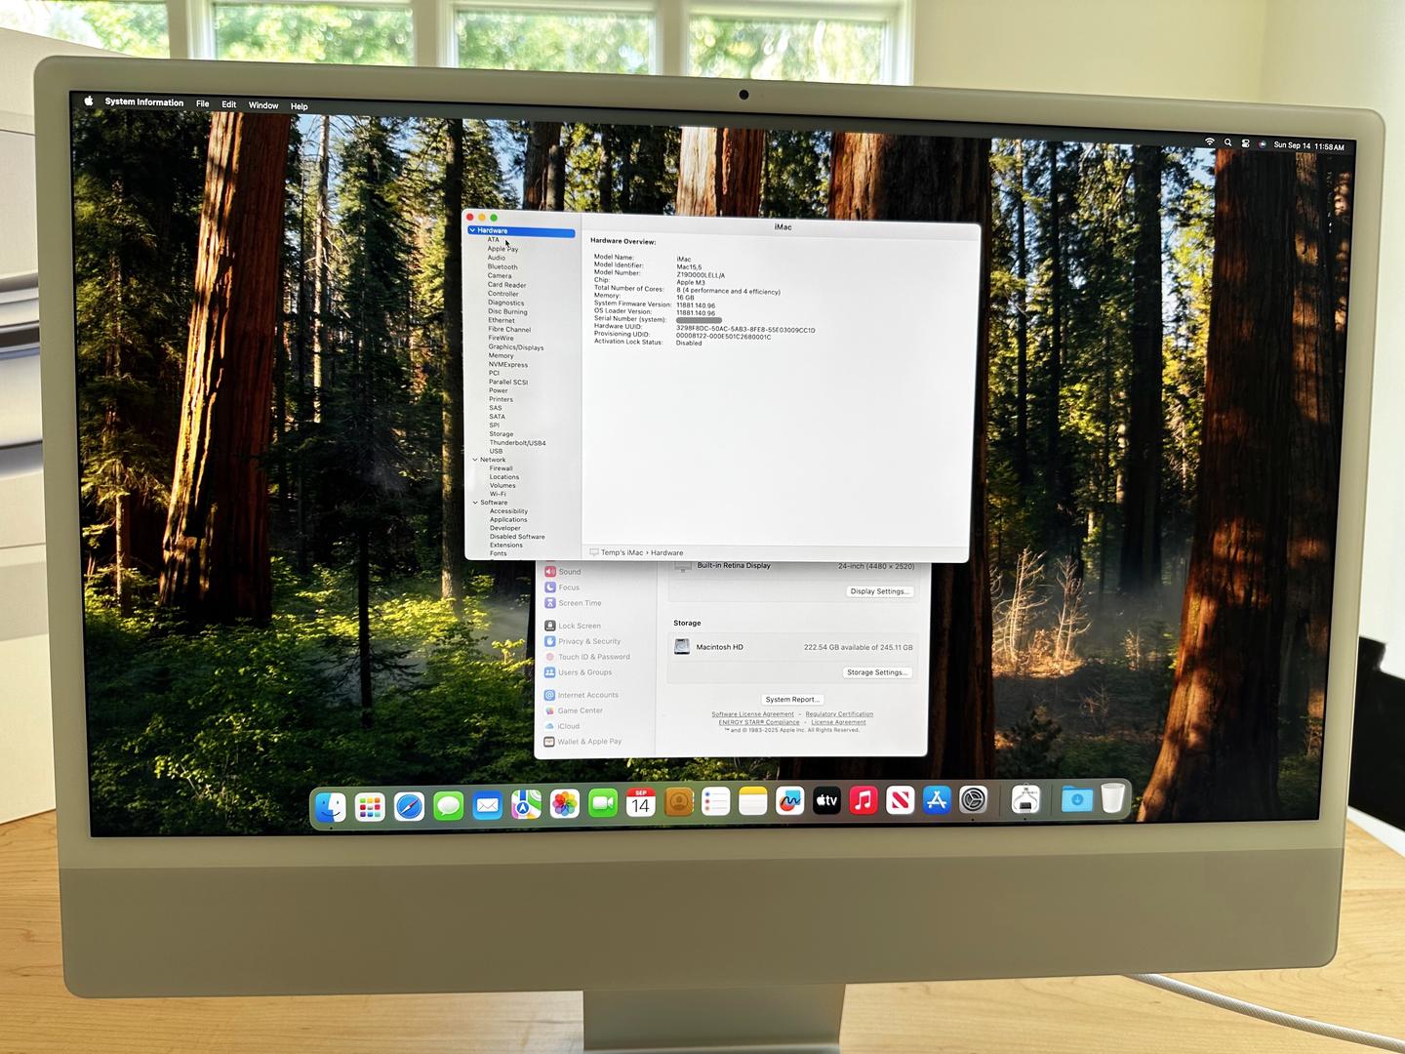Image resolution: width=1405 pixels, height=1054 pixels.
Task: Select Internet Accounts in Settings sidebar
Action: tap(582, 695)
